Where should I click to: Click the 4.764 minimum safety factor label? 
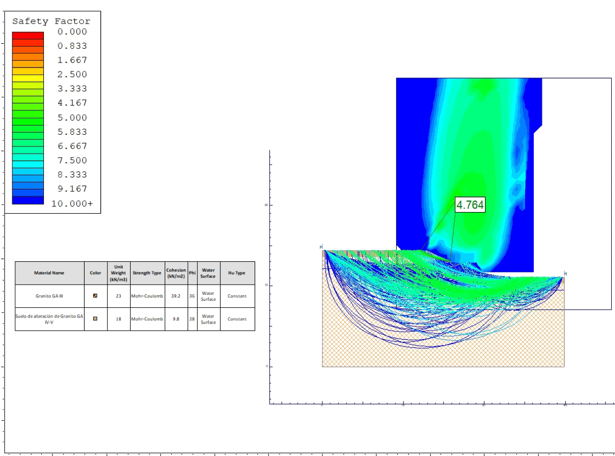[x=470, y=205]
